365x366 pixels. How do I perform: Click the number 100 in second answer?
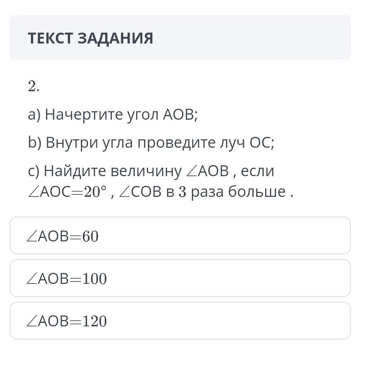pyautogui.click(x=94, y=279)
